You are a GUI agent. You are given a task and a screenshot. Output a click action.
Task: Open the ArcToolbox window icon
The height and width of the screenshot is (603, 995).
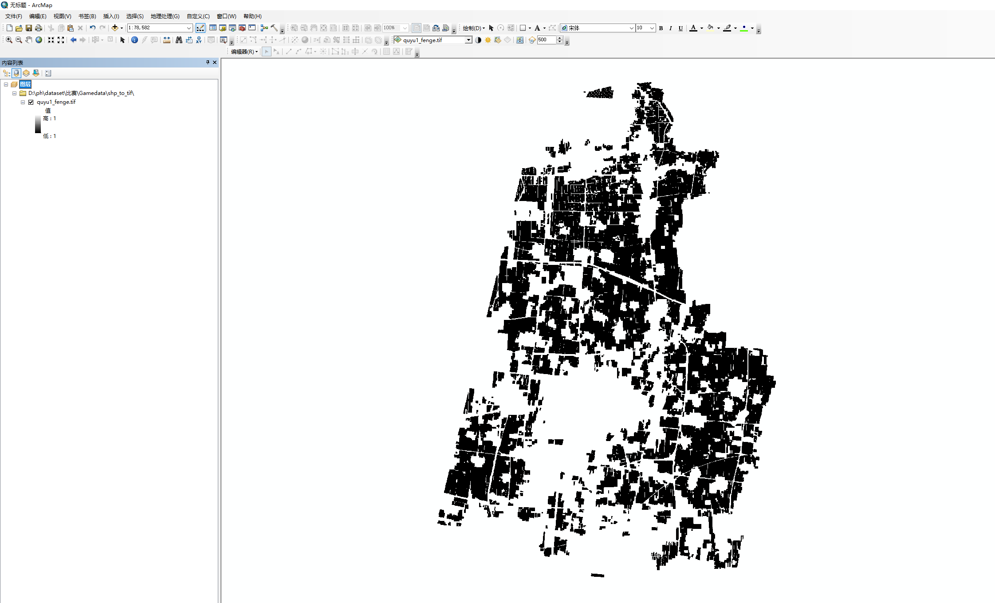coord(243,28)
